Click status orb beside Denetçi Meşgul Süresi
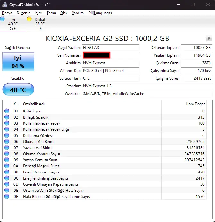The width and height of the screenshot is (215, 222). coord(7,166)
